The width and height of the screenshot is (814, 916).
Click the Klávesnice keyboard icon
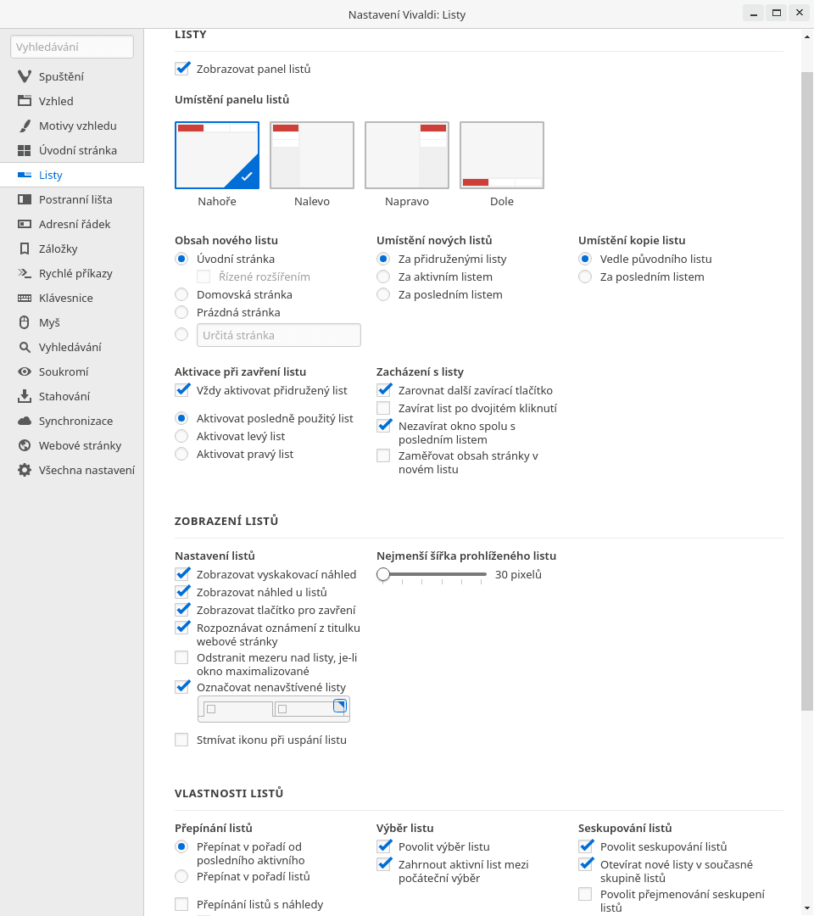point(24,298)
